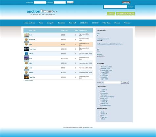Open 'June 2009' in Archives

105,76
